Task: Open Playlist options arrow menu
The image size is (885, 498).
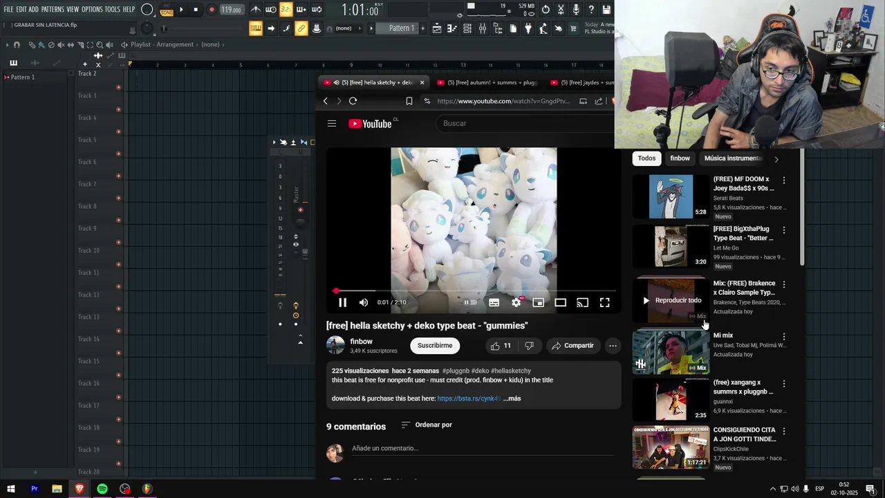Action: tap(7, 45)
